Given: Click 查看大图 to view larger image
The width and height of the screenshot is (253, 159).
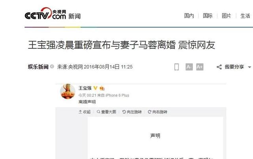Looking at the screenshot, I should point(106,112).
